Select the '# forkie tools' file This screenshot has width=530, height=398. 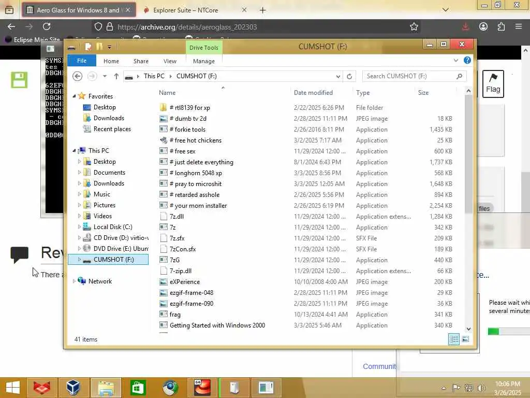click(x=187, y=129)
